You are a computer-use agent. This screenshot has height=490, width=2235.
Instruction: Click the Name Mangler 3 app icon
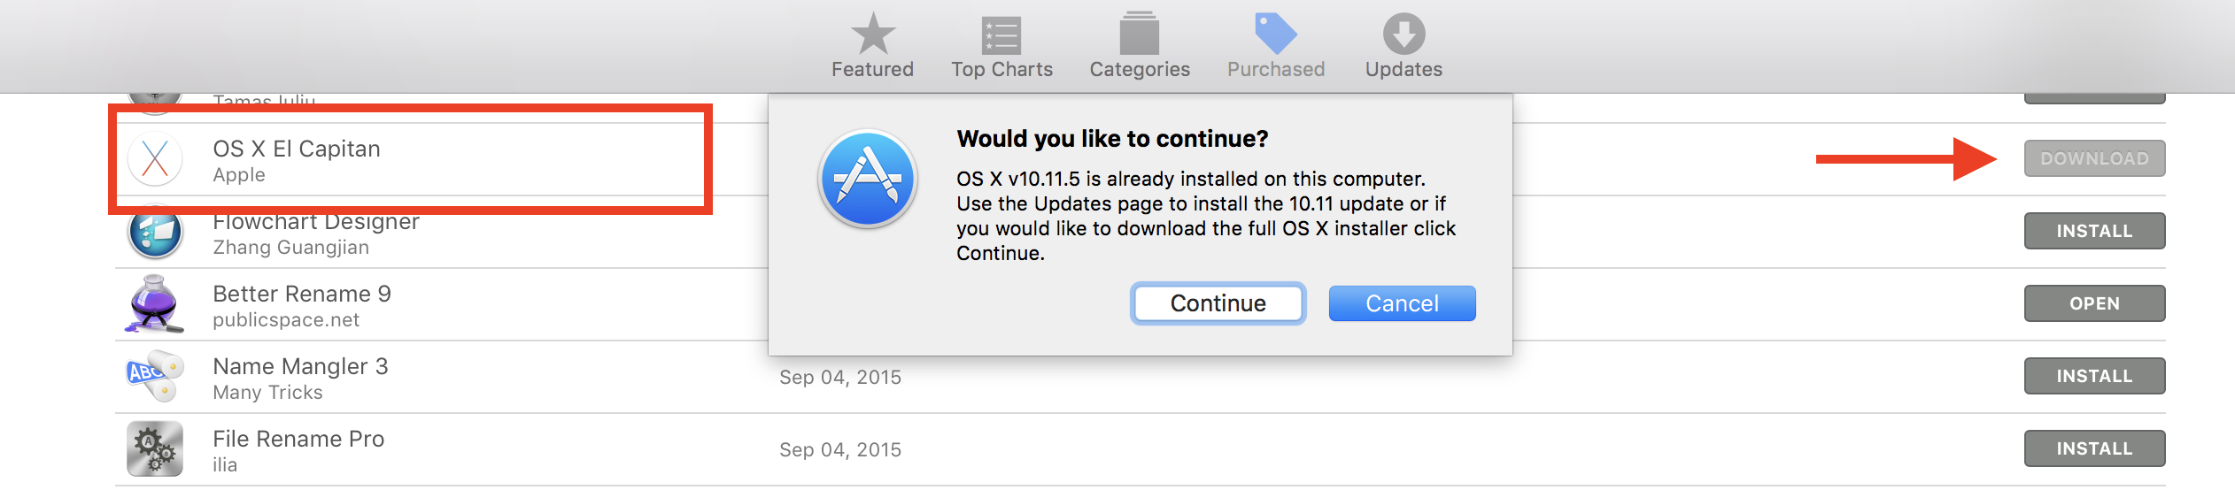155,377
